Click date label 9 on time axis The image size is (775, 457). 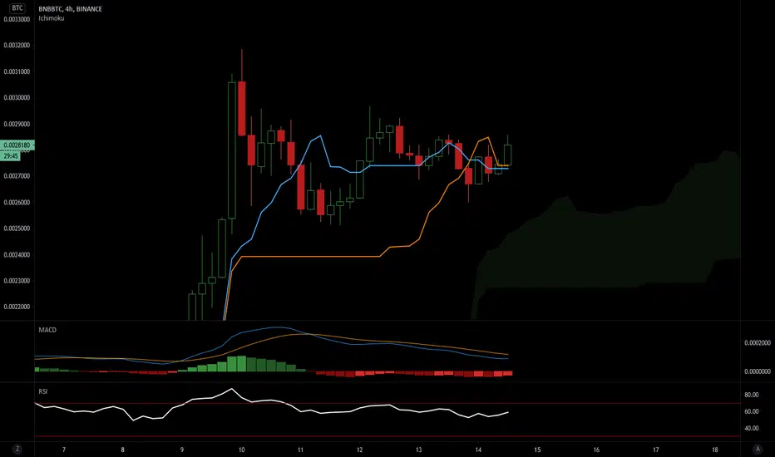click(x=182, y=450)
